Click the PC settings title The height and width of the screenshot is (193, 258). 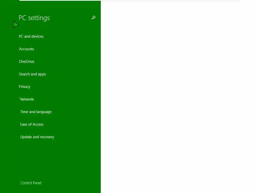coord(34,18)
